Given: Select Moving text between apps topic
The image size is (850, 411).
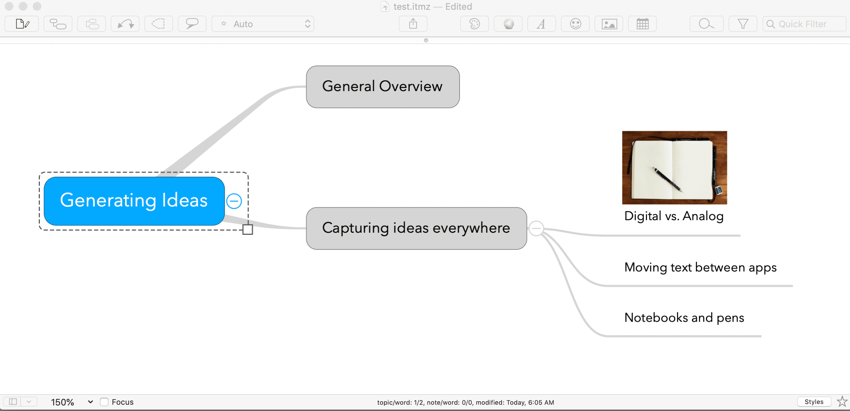Looking at the screenshot, I should (x=700, y=268).
